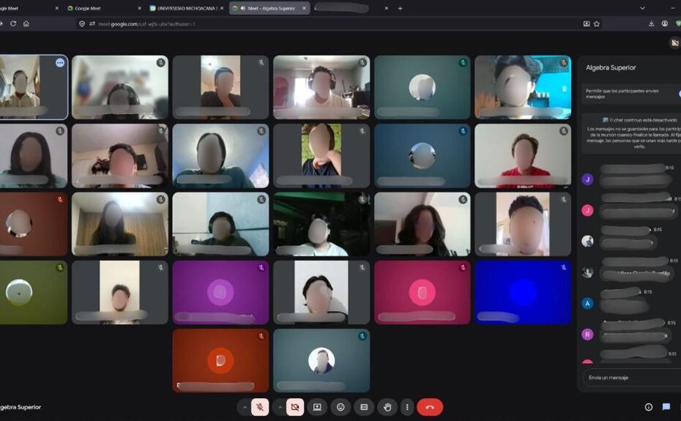Switch to the UNIVERSIDAD MICHOACANA tab
Image resolution: width=681 pixels, height=421 pixels.
click(x=183, y=8)
